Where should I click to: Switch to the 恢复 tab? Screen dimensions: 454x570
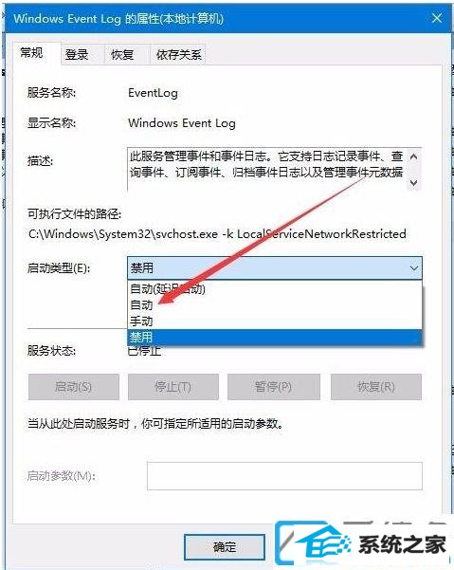(x=122, y=55)
